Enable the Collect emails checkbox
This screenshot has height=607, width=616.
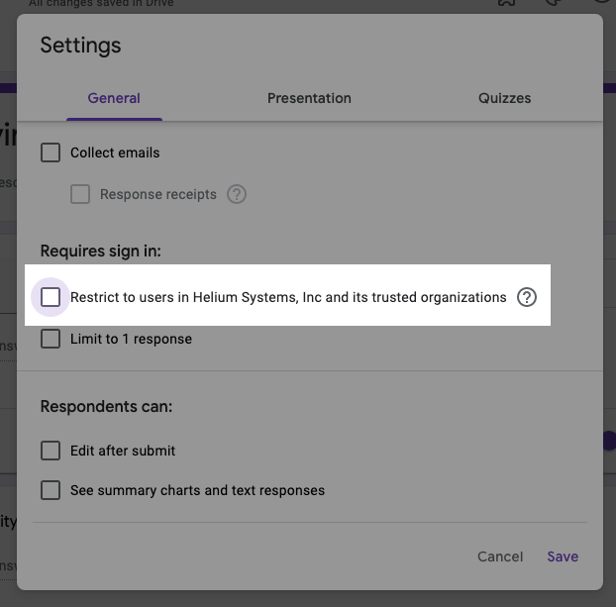pyautogui.click(x=51, y=152)
